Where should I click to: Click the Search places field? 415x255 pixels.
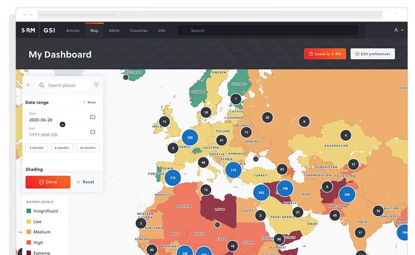click(x=63, y=85)
